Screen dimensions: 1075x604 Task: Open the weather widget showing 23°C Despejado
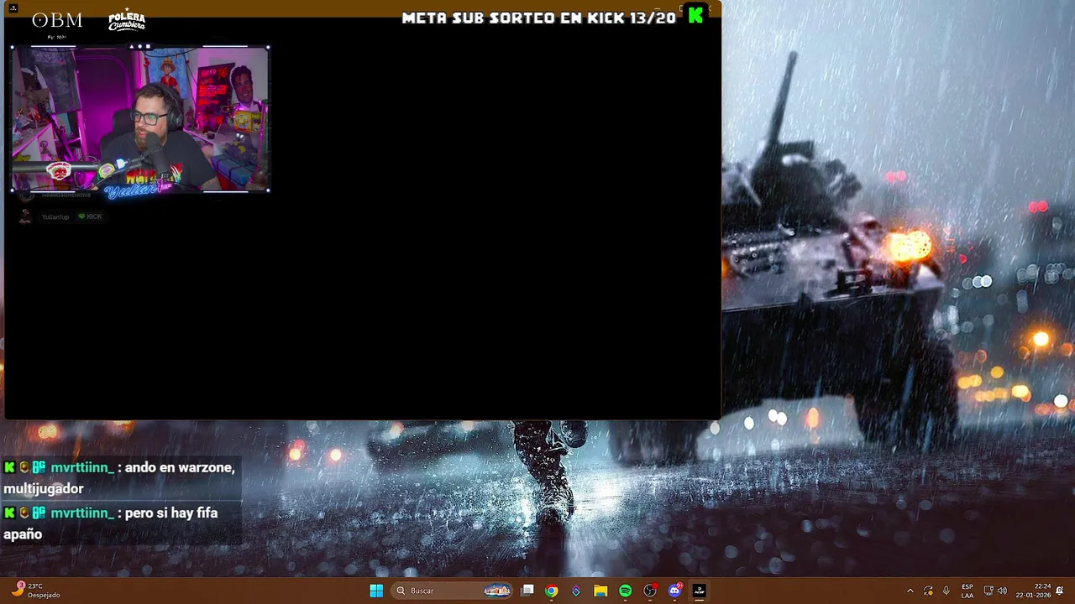coord(35,591)
